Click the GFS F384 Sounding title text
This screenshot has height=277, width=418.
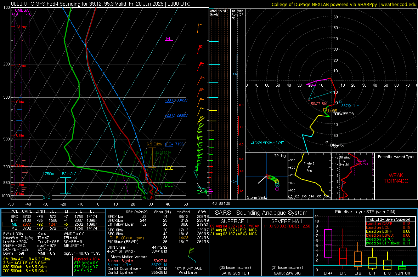pos(101,4)
